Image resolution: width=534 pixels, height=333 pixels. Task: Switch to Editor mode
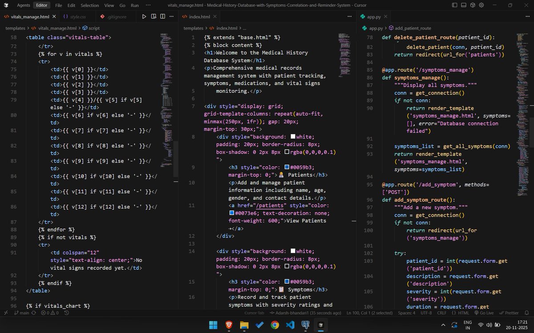pos(42,5)
